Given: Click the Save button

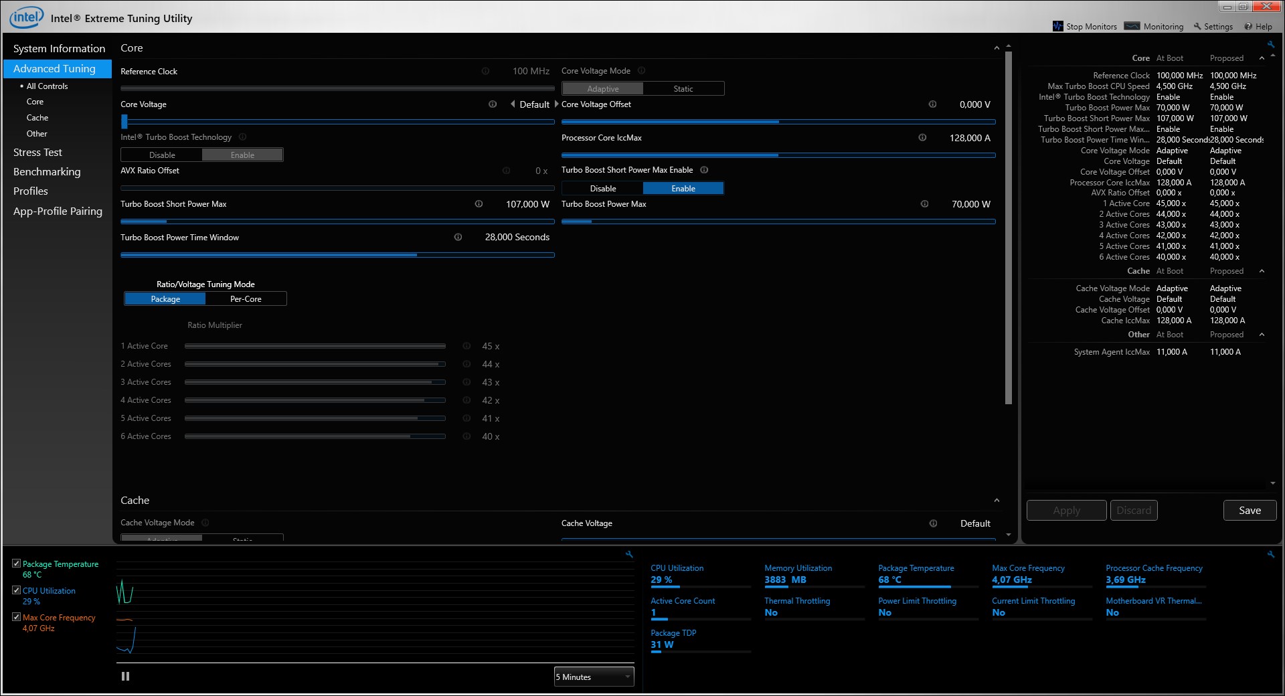Looking at the screenshot, I should tap(1250, 510).
